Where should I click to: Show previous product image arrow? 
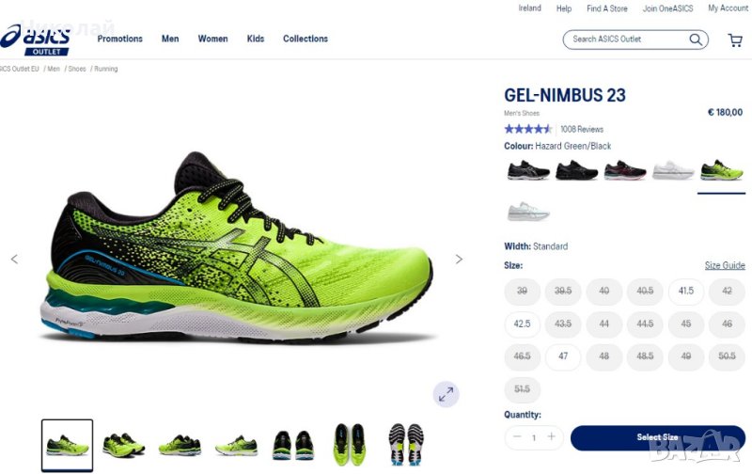point(14,259)
